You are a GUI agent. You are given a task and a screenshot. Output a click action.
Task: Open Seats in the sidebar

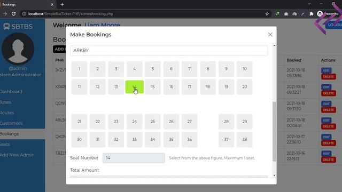tap(5, 145)
